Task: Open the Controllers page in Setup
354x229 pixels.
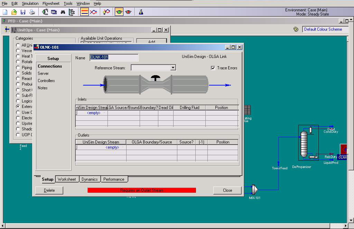Action: coord(46,81)
